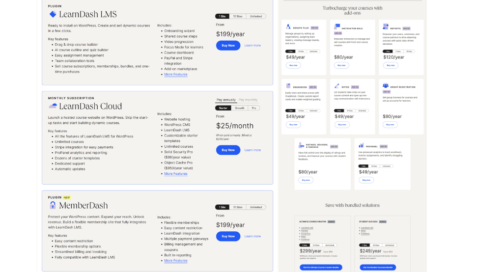Buy MemberDash with Buy Now
The height and width of the screenshot is (272, 503).
(228, 236)
